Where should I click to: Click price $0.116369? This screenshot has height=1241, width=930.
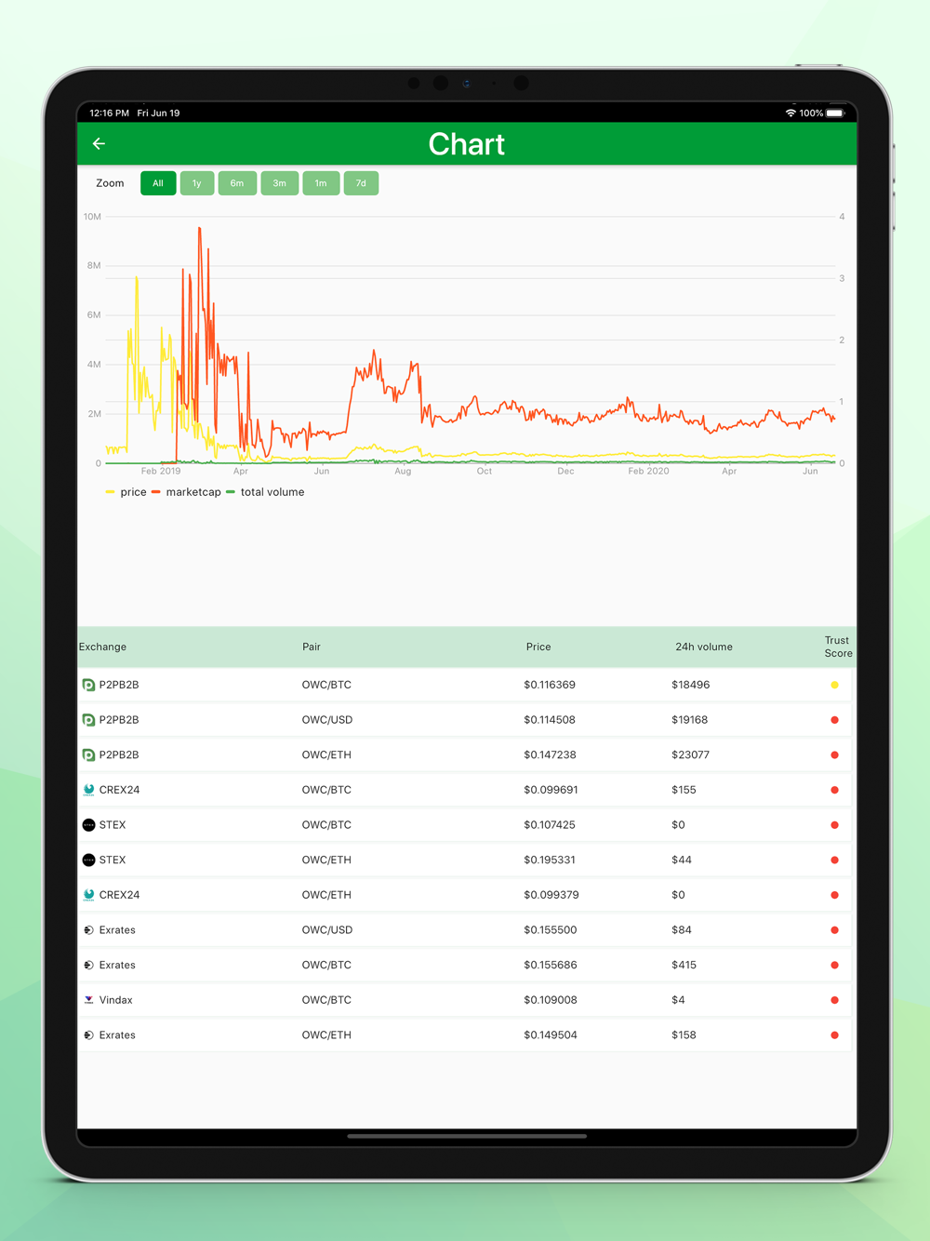click(550, 685)
